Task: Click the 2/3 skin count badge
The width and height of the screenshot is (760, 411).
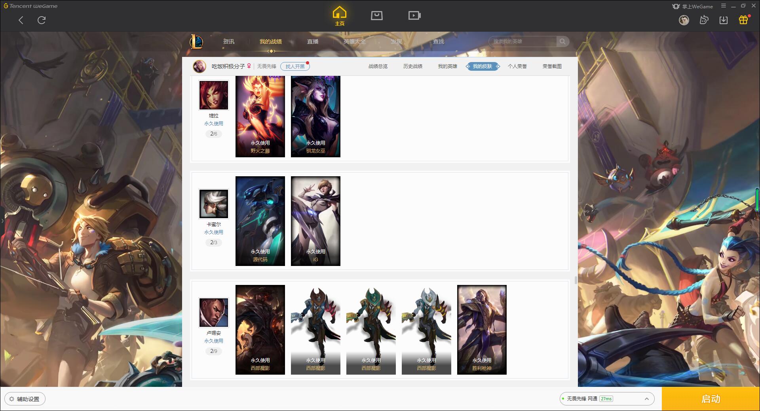Action: coord(214,243)
